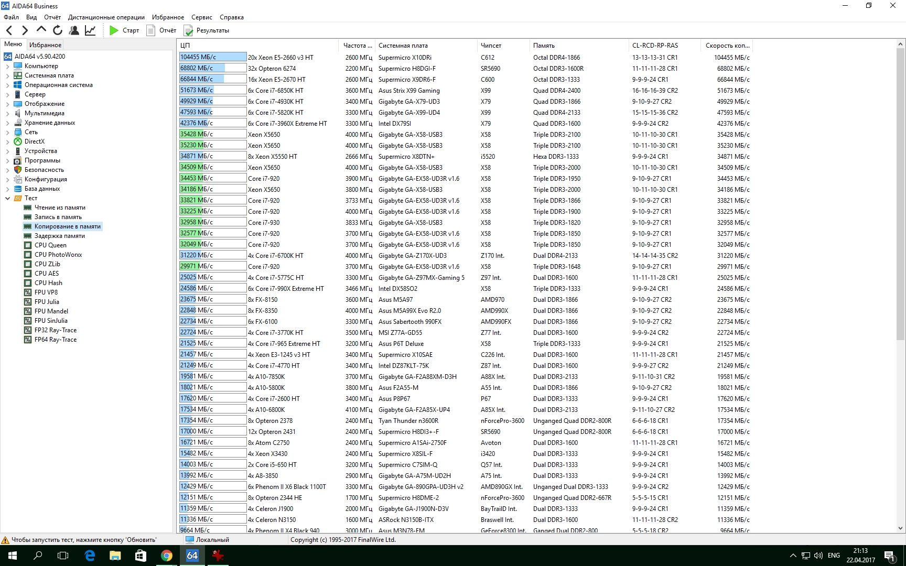Screen dimensions: 906x566
Task: Click the up-level arrow toolbar icon
Action: click(x=41, y=30)
